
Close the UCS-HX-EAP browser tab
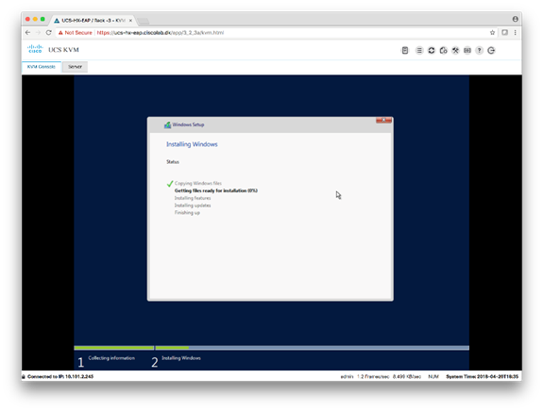tap(130, 21)
